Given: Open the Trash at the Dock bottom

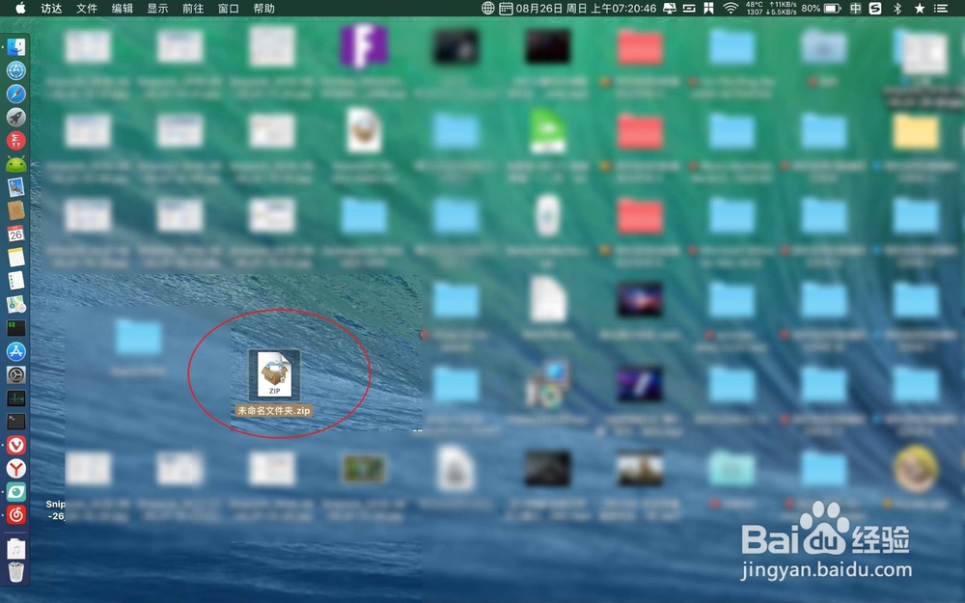Looking at the screenshot, I should tap(15, 571).
